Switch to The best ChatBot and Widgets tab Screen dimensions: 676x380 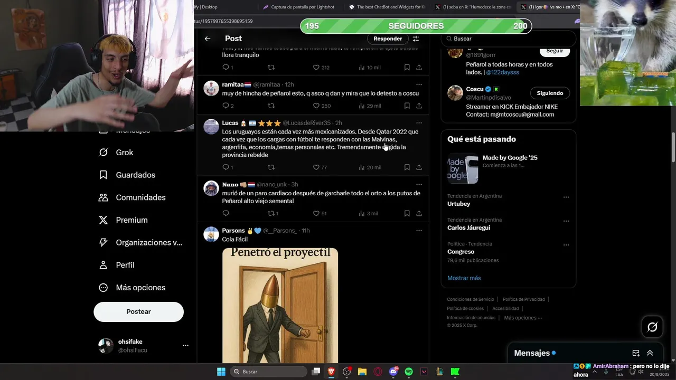click(387, 7)
